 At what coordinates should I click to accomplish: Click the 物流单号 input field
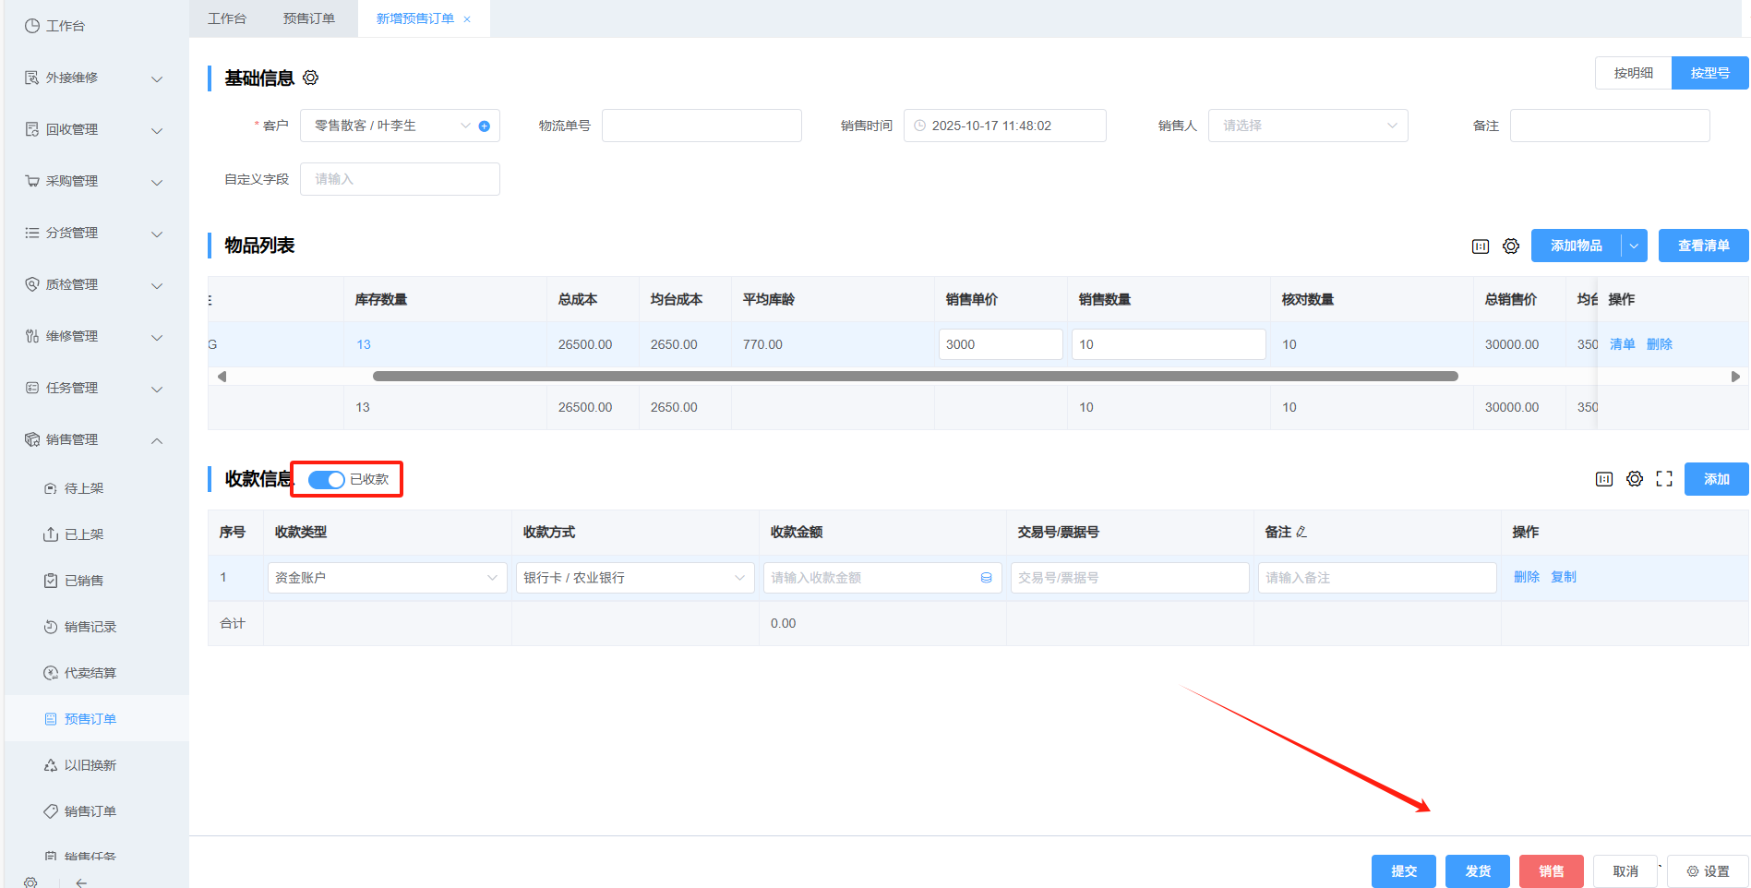pos(702,126)
